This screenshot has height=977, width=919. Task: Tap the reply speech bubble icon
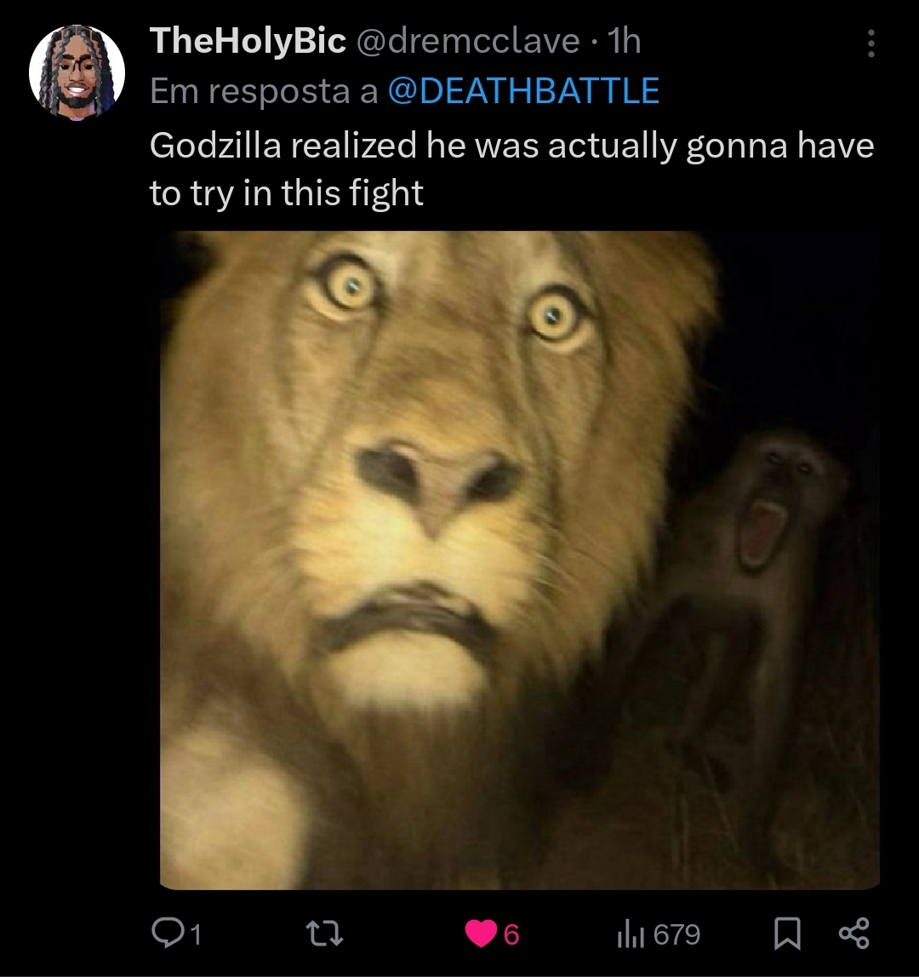[x=168, y=933]
